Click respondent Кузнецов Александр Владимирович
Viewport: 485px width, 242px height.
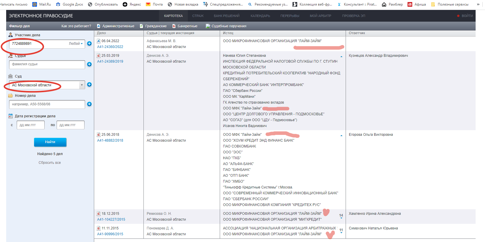pyautogui.click(x=378, y=56)
